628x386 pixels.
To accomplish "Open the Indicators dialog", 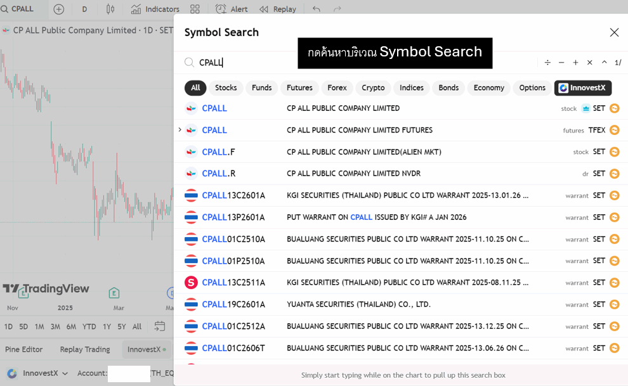I will click(155, 9).
